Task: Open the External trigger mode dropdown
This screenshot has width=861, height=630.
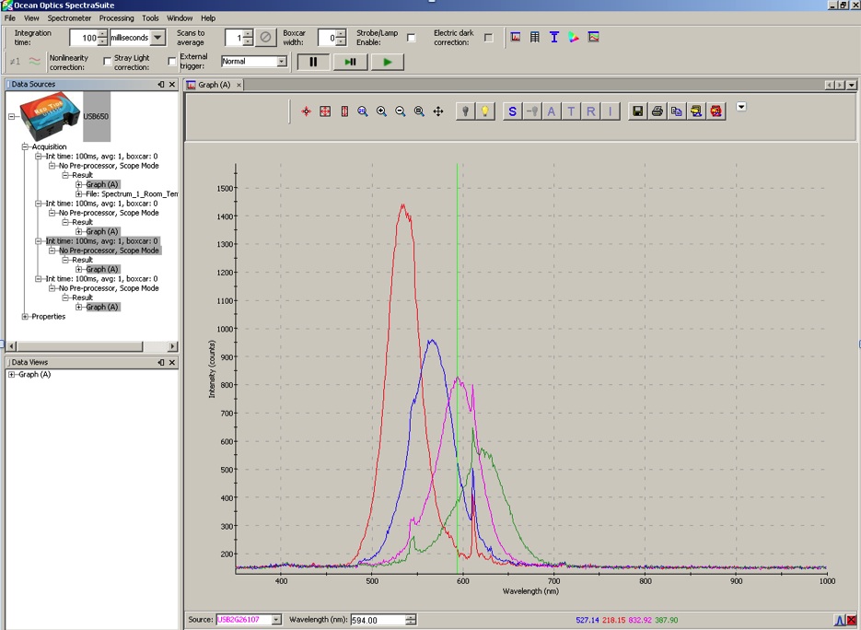Action: point(282,62)
